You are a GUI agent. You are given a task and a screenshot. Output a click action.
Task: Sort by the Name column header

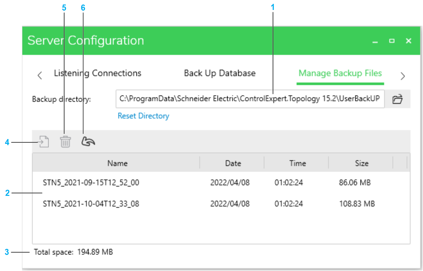point(117,163)
